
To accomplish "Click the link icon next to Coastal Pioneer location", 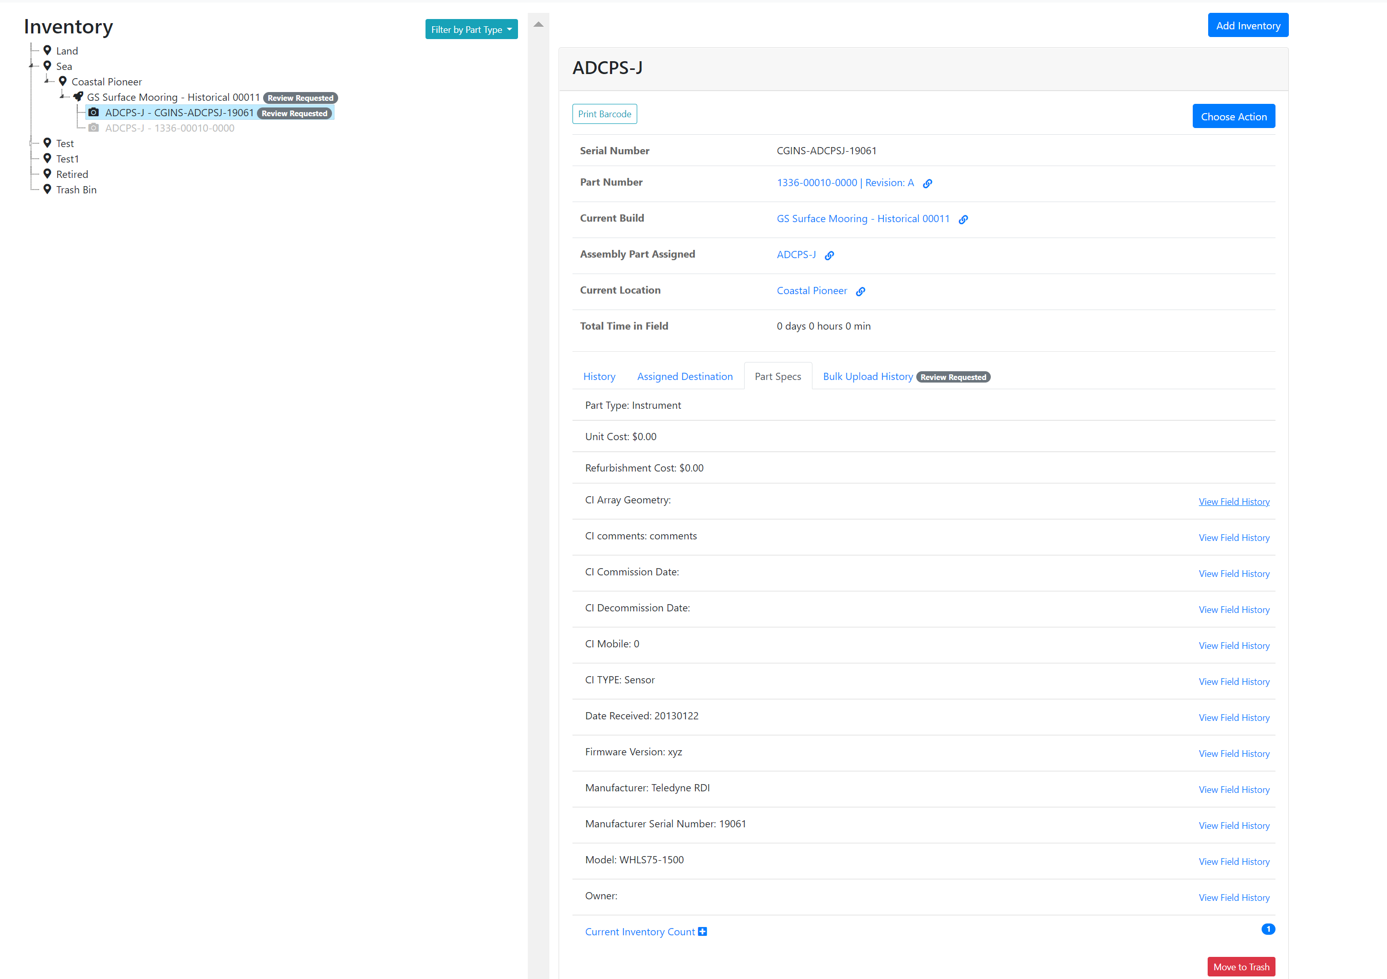I will coord(860,291).
